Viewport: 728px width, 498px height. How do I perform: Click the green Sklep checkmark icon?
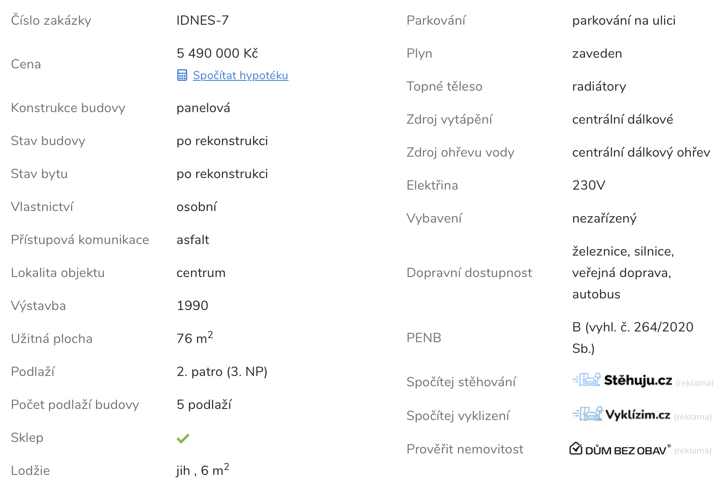click(x=183, y=438)
